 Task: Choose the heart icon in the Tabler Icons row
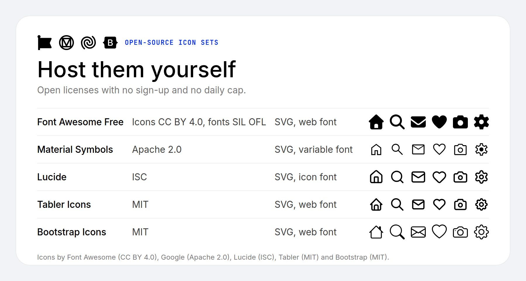click(440, 205)
